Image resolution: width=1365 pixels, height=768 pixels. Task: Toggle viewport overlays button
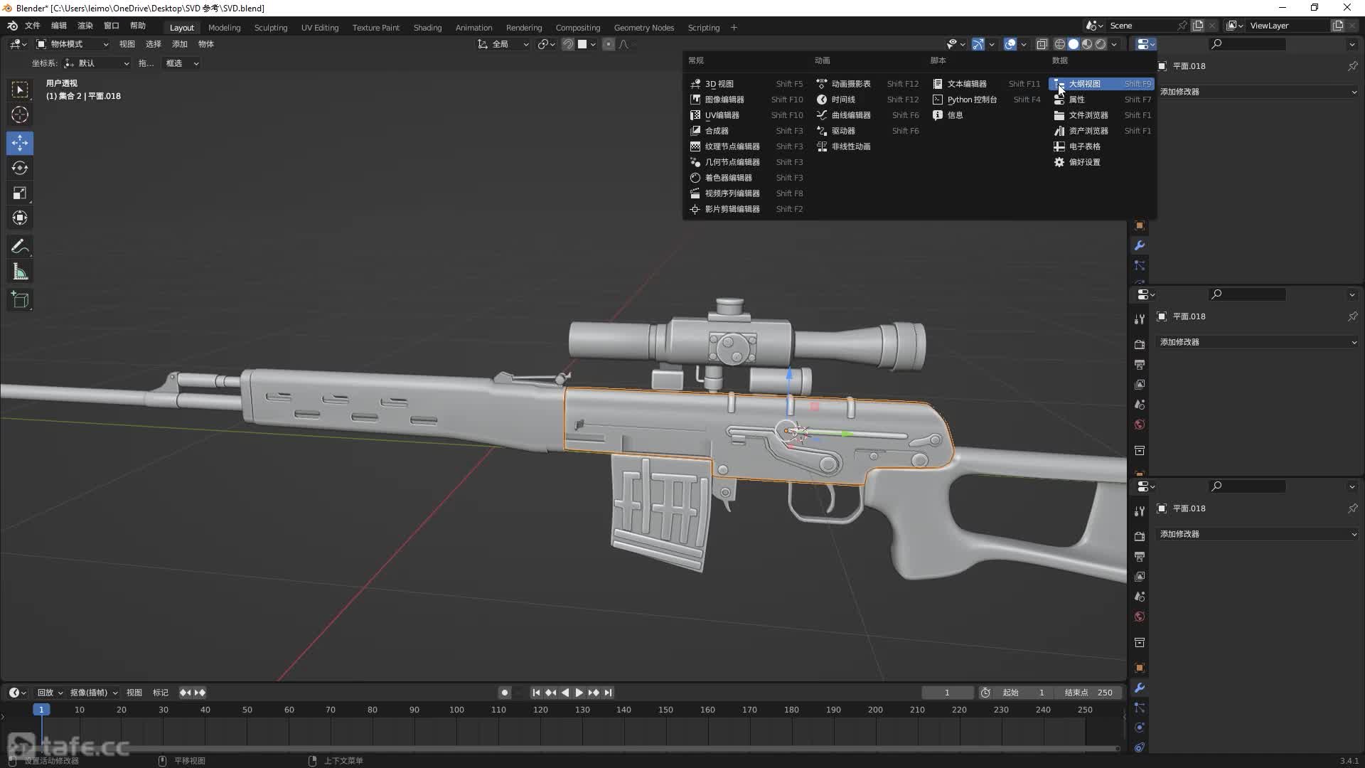click(1010, 44)
